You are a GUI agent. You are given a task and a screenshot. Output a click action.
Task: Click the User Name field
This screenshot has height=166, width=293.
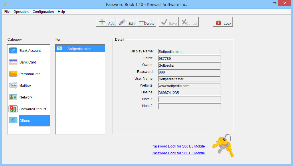tap(189, 79)
